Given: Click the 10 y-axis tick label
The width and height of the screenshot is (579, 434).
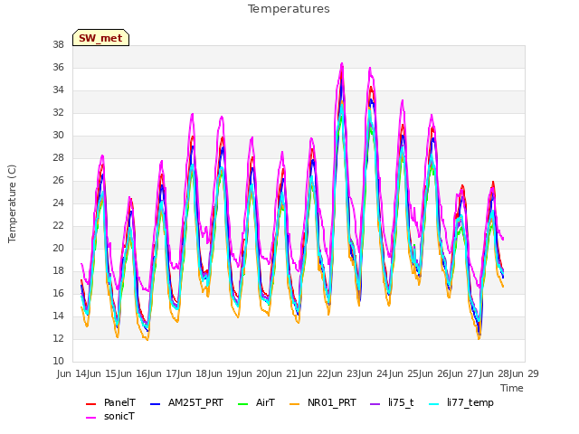Looking at the screenshot, I should tap(58, 361).
